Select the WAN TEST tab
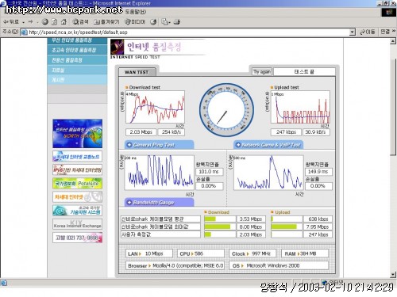Viewport: 397px width, 297px height. pos(137,72)
